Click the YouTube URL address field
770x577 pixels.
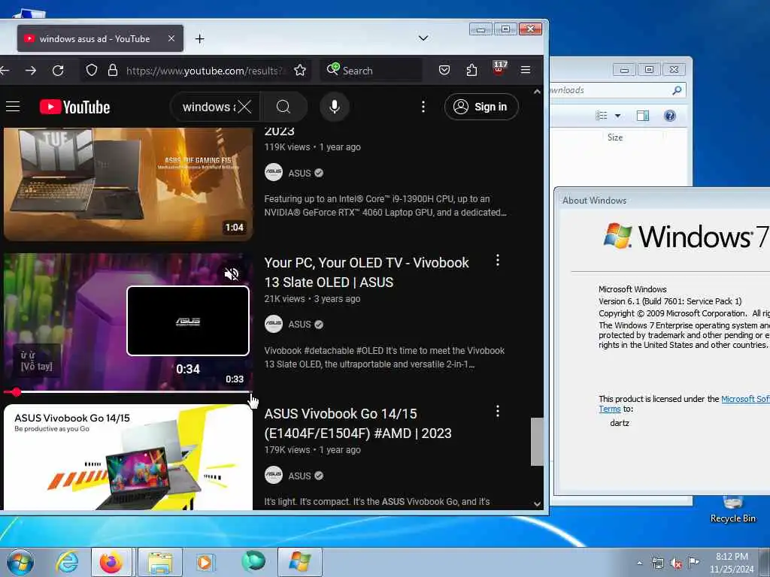205,71
